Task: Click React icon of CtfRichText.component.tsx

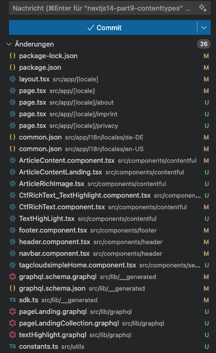Action: click(13, 207)
